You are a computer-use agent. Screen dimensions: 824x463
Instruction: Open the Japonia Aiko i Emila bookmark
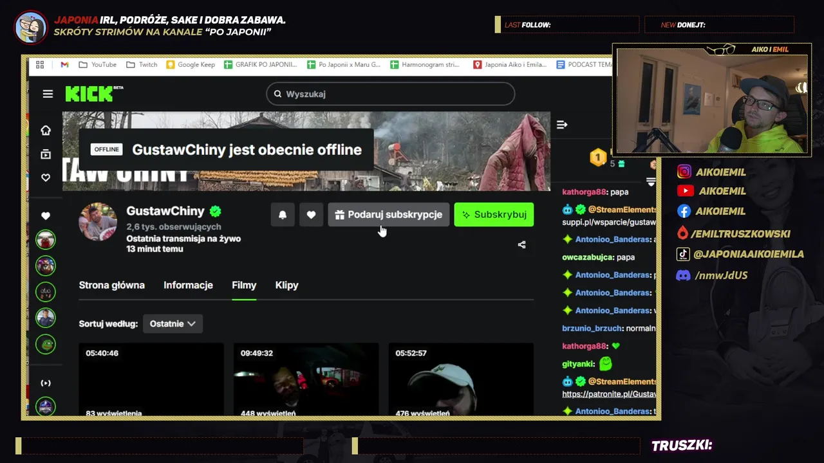tap(510, 64)
